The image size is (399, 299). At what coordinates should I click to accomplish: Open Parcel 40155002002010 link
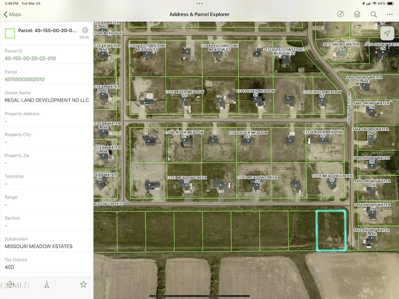(25, 79)
